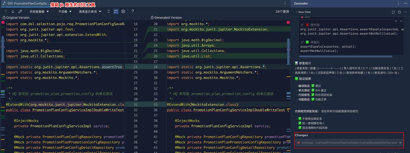The image size is (410, 153).
Task: Click import org.junit.jupiter.api.Test line
Action: coord(41,29)
